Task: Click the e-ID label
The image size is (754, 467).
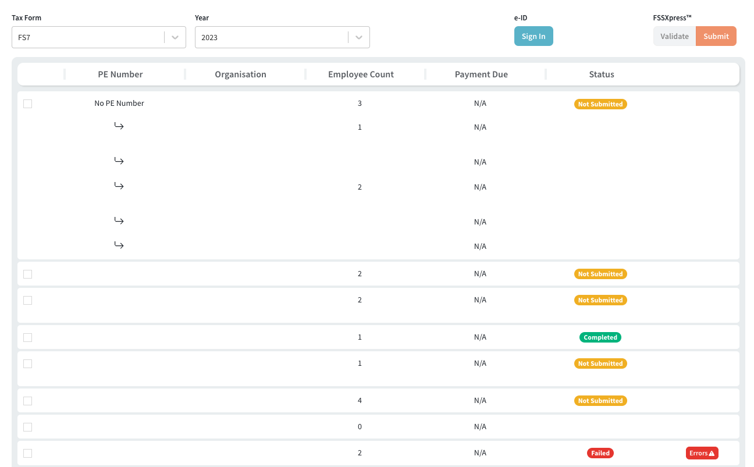Action: click(521, 18)
